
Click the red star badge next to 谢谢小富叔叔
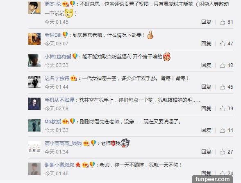(78, 165)
